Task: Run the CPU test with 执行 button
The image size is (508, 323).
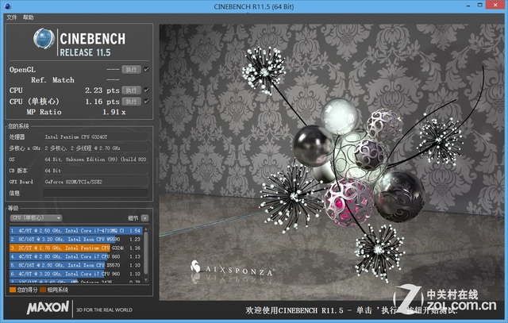Action: 131,90
